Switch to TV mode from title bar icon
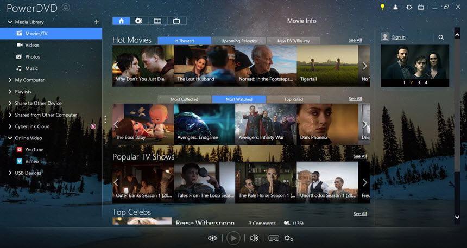This screenshot has width=467, height=248. [421, 7]
